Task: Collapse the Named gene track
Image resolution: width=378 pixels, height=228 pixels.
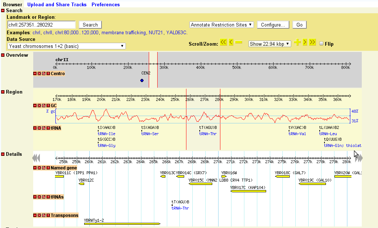Action: [x=35, y=168]
